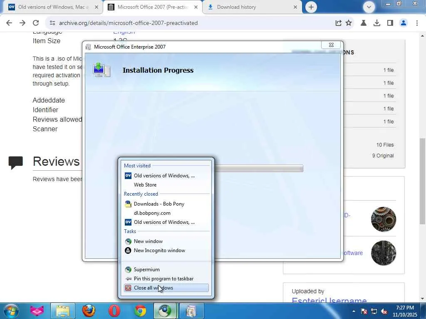This screenshot has height=319, width=426.
Task: Reopen Downloads - Bob Pony entry
Action: (166, 204)
